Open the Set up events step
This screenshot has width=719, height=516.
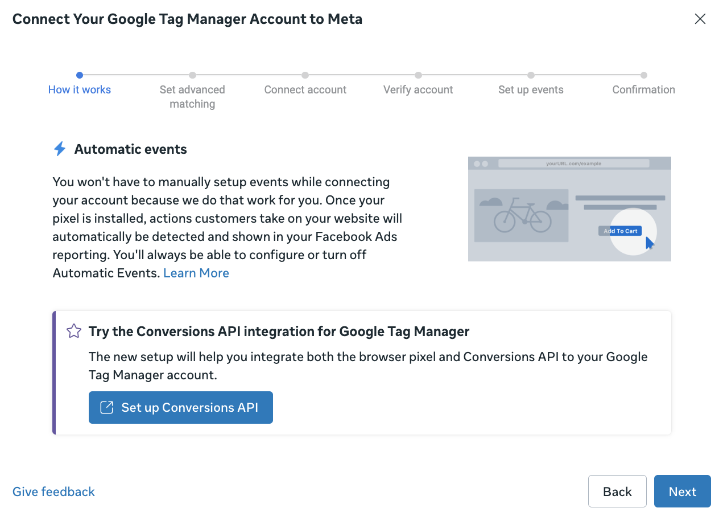[531, 89]
